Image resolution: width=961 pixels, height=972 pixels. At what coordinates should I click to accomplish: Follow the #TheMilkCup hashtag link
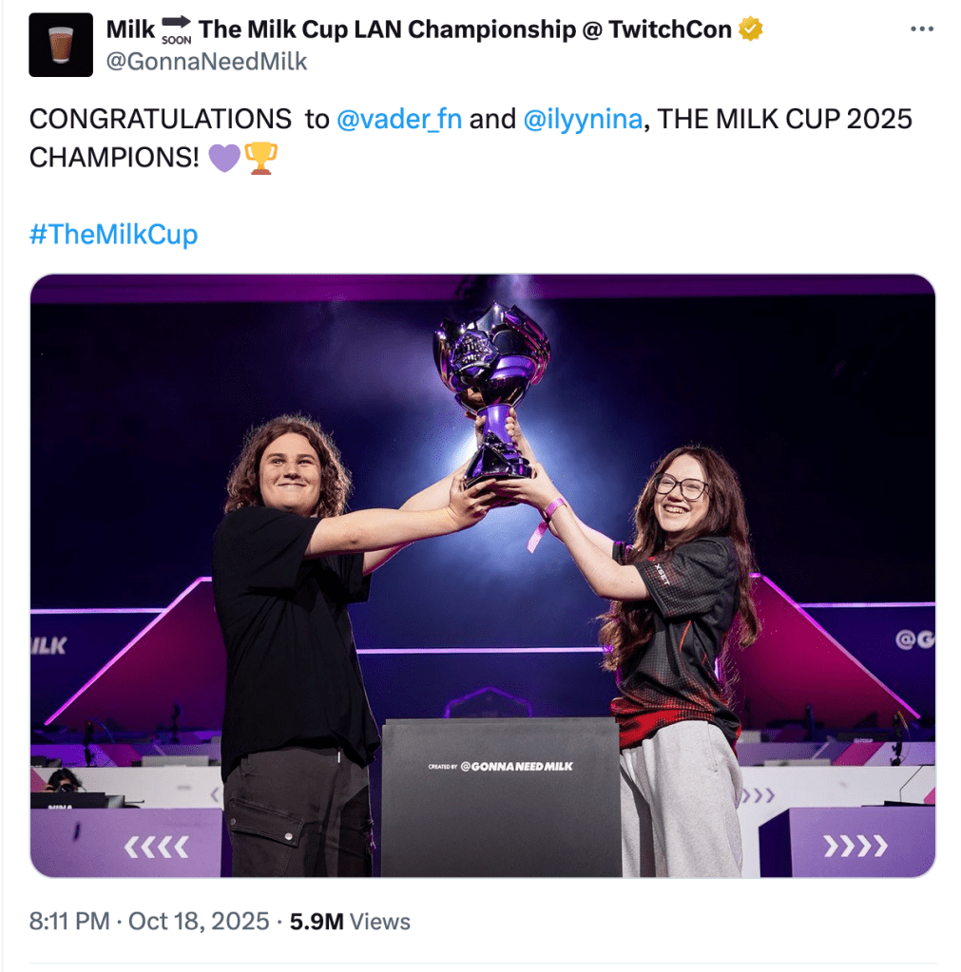[x=113, y=235]
